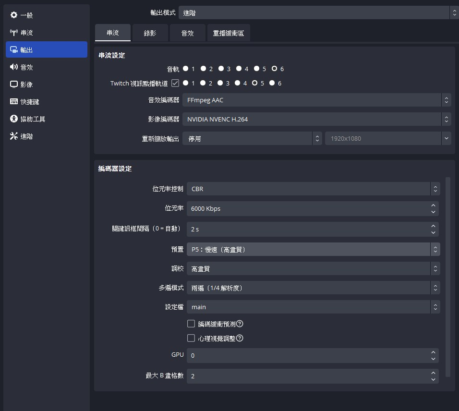Open the 1920x1080 resolution dropdown
459x411 pixels.
(388, 138)
